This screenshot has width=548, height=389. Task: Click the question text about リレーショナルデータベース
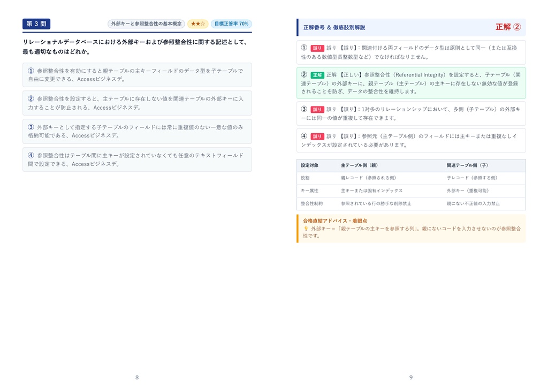click(x=135, y=47)
